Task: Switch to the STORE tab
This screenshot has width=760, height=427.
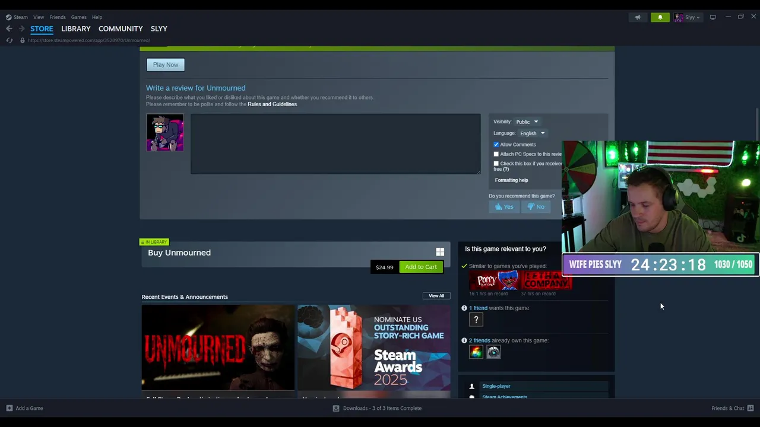Action: coord(42,28)
